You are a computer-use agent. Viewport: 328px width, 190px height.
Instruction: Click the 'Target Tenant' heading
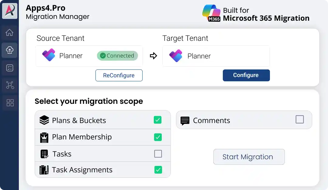pos(185,38)
